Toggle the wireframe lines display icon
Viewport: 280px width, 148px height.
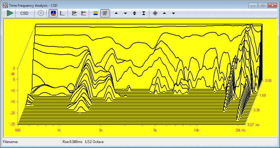[x=105, y=13]
